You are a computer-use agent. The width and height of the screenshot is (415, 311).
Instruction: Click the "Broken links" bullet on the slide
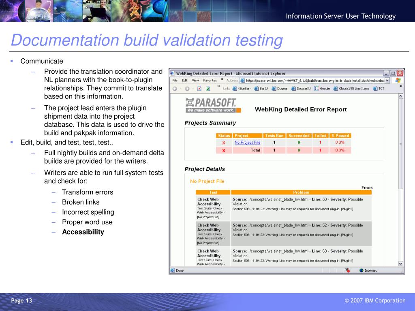pos(81,202)
